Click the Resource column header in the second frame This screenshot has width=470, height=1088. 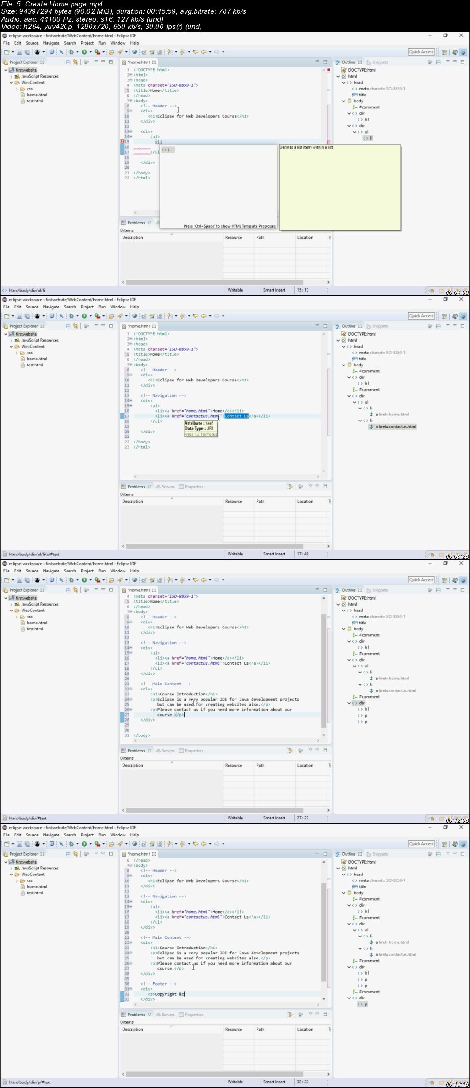pos(239,502)
